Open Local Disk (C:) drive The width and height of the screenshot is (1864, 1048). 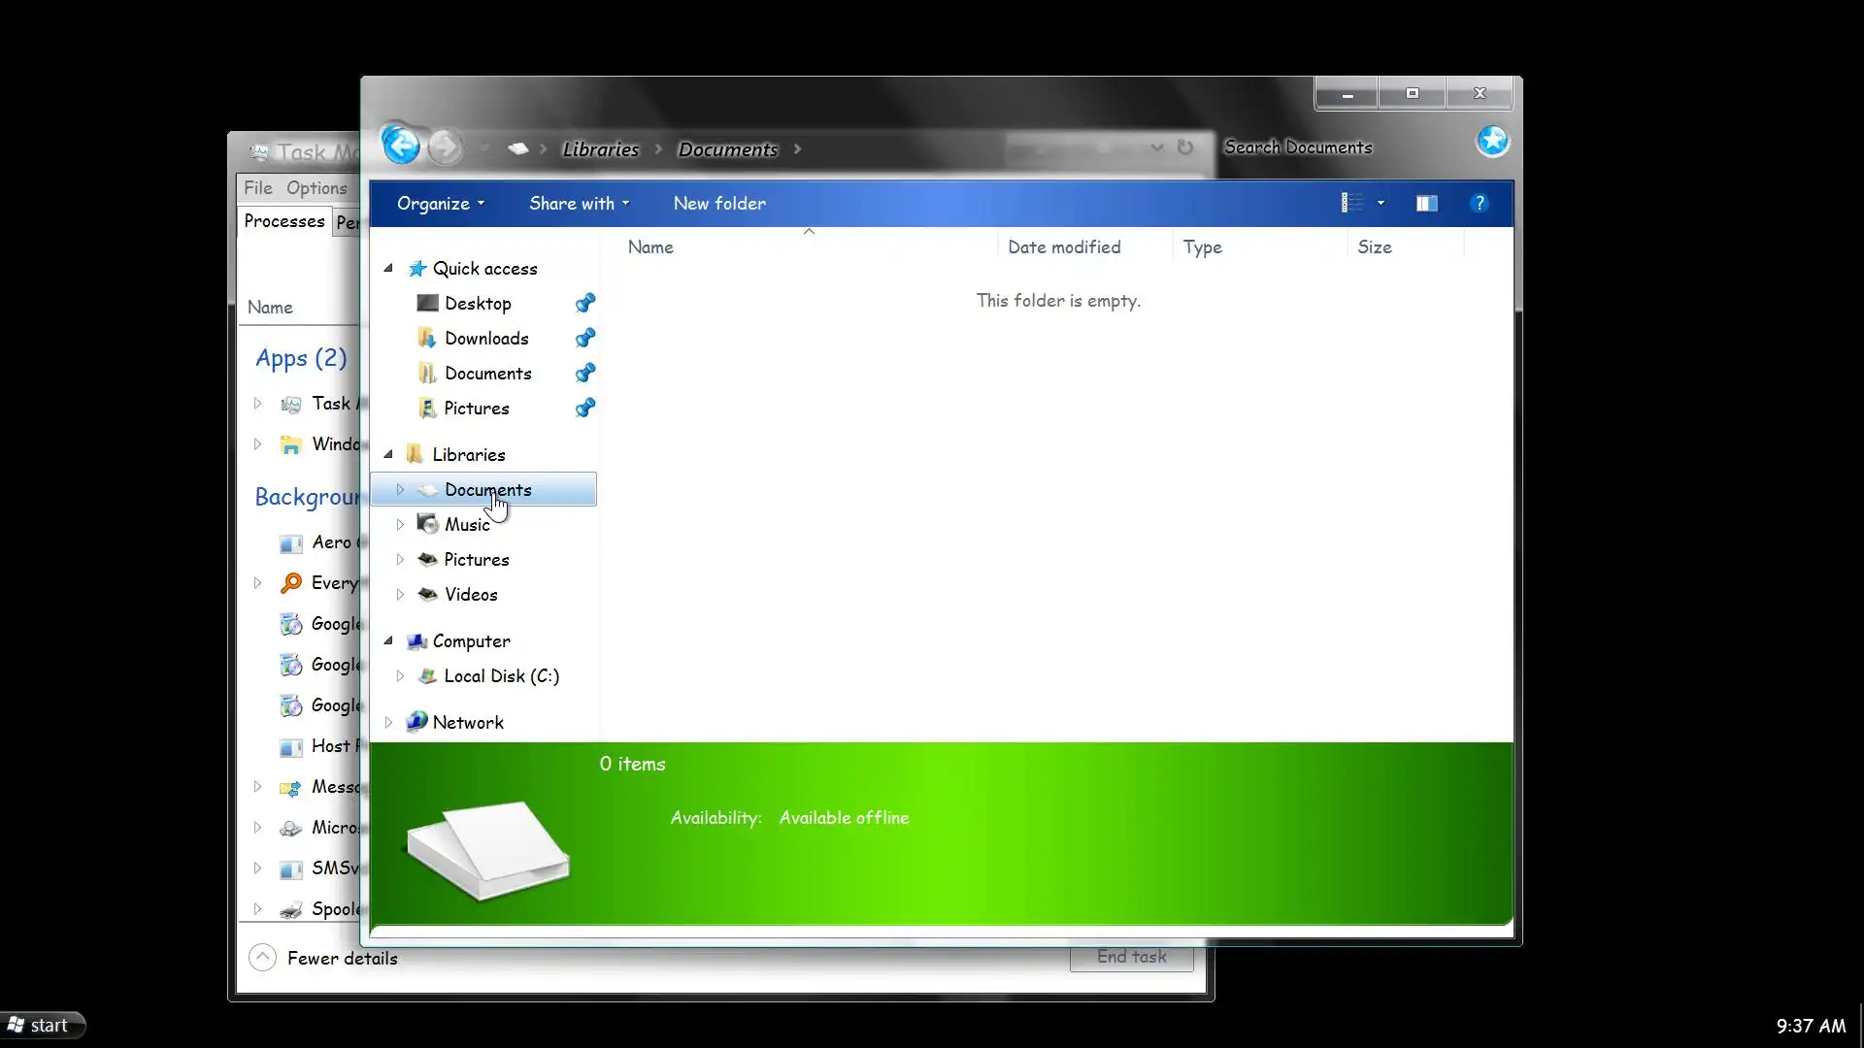500,676
